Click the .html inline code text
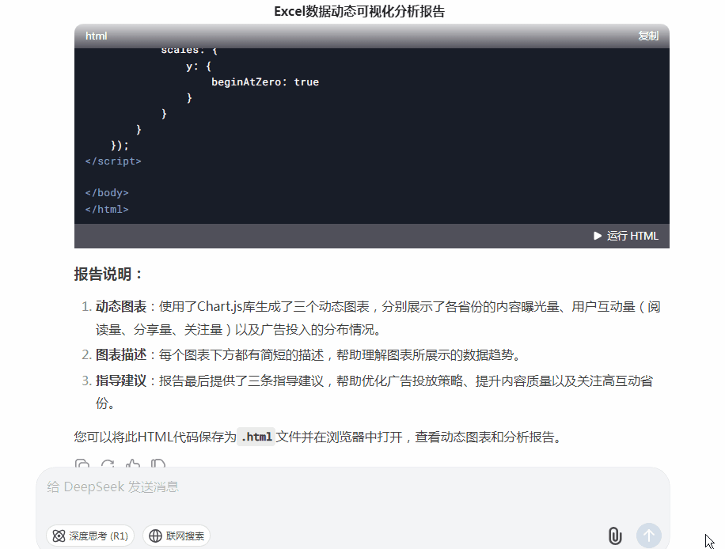The width and height of the screenshot is (725, 549). [x=256, y=437]
